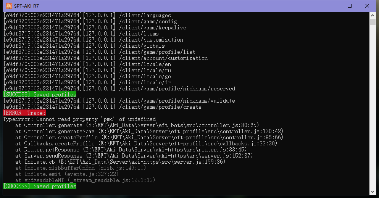Click the empty scrollbar track below the thumb
This screenshot has width=379, height=198.
click(373, 106)
